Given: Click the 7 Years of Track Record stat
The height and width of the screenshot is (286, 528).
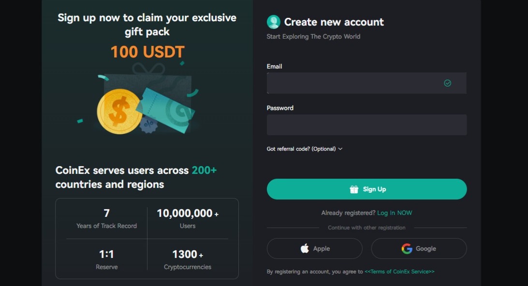Looking at the screenshot, I should (106, 218).
